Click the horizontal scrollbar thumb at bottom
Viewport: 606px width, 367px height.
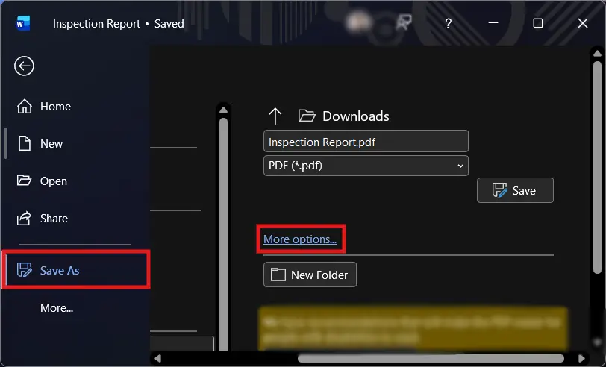click(431, 359)
